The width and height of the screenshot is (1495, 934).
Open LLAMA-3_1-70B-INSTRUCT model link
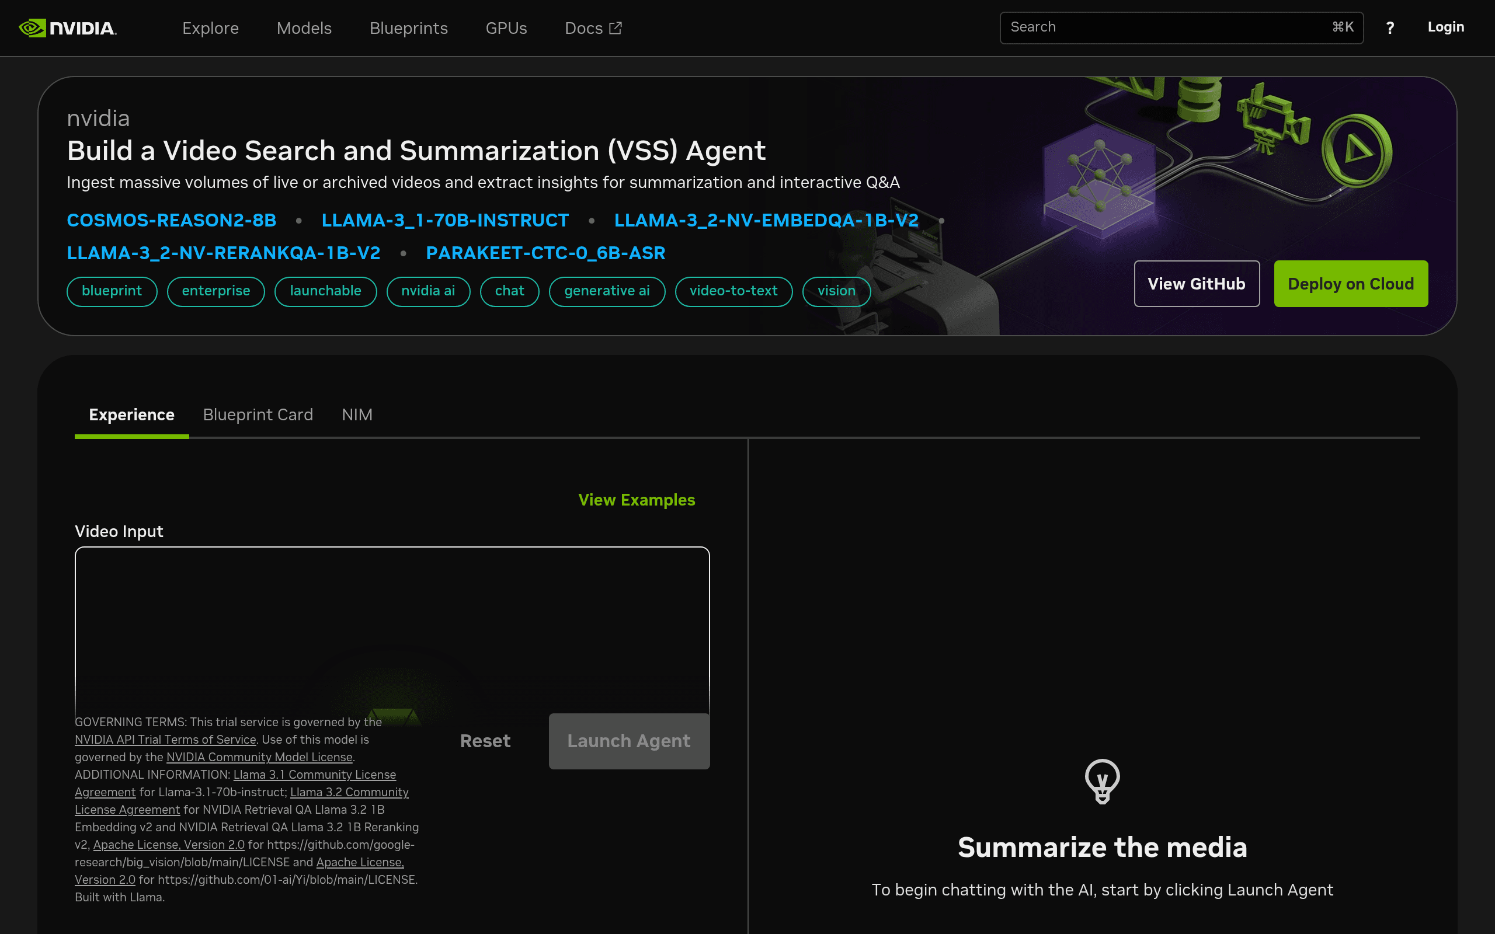click(x=445, y=220)
